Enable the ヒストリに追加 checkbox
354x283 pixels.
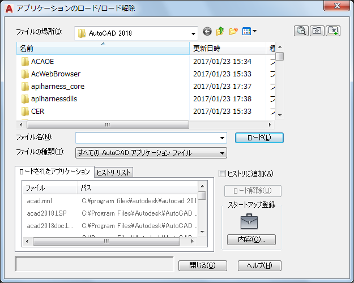tap(223, 174)
